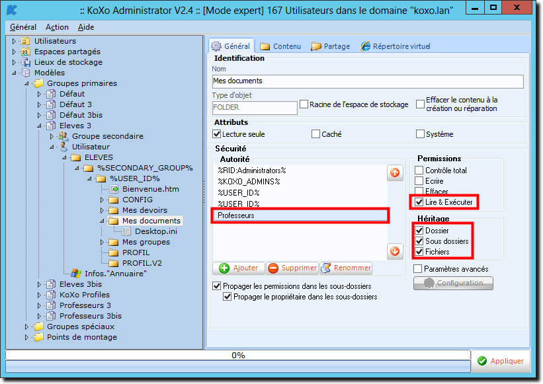Click the Mes documents folder icon in tree
The height and width of the screenshot is (384, 543).
tap(113, 221)
